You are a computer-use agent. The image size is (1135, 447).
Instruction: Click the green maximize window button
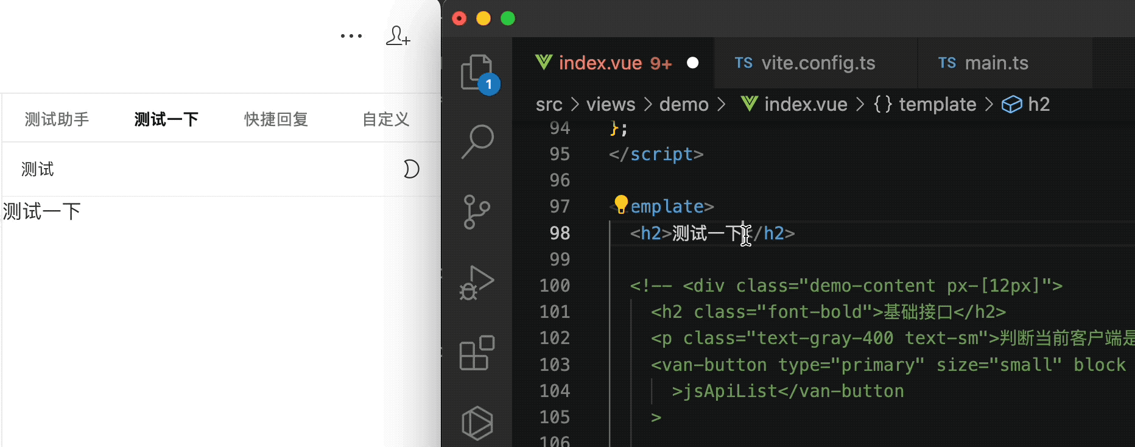[x=508, y=18]
